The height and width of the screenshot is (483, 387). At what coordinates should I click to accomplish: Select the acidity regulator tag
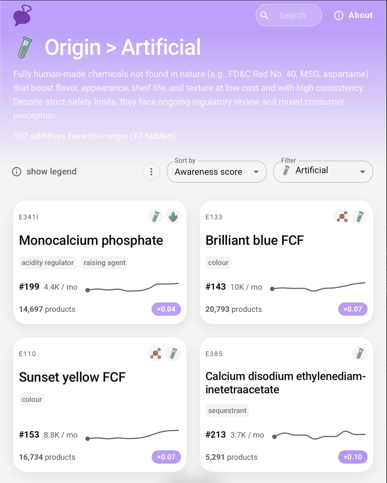[48, 263]
